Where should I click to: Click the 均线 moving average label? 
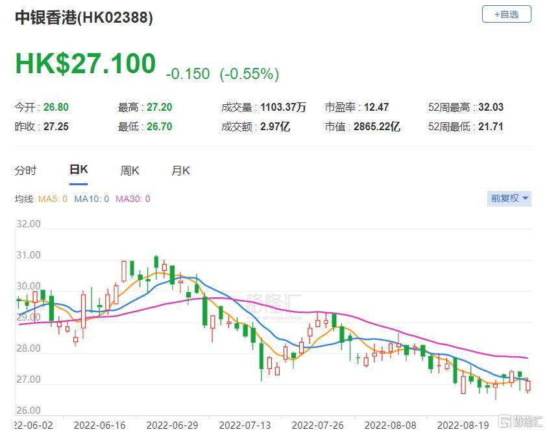[x=24, y=199]
